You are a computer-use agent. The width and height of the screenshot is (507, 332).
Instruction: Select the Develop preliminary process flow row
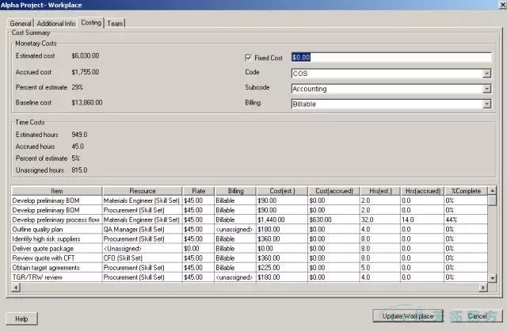click(55, 219)
